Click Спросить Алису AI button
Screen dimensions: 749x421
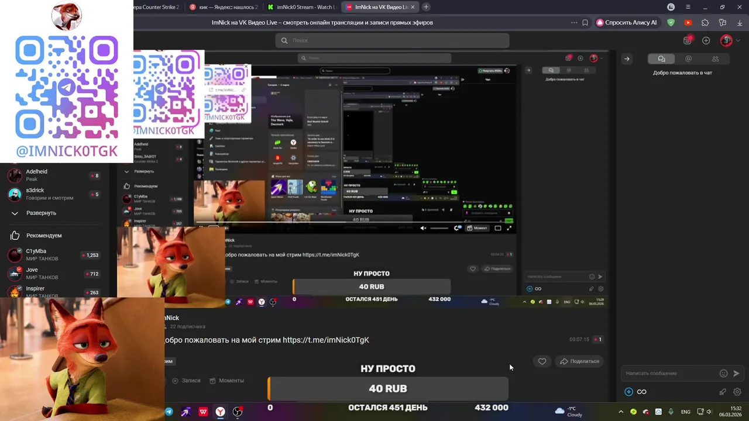coord(627,23)
